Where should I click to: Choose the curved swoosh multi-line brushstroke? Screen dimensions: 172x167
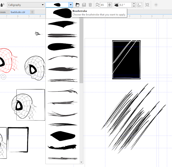pos(63,114)
